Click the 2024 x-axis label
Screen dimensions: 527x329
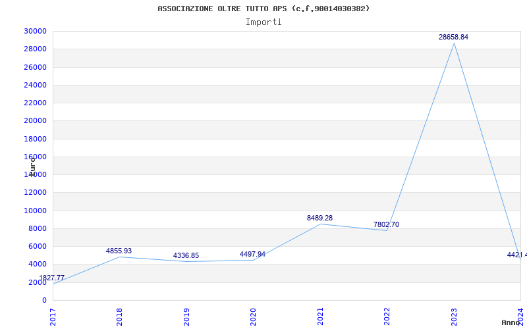pyautogui.click(x=520, y=316)
